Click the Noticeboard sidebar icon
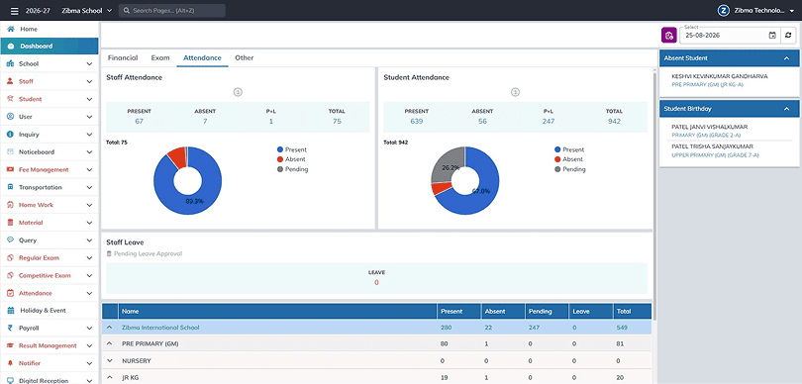 10,151
